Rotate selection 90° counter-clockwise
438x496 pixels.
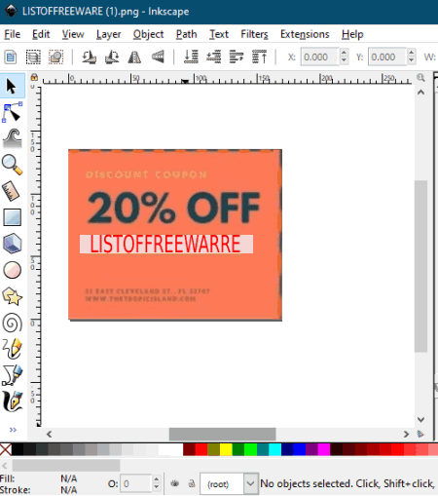tap(89, 57)
